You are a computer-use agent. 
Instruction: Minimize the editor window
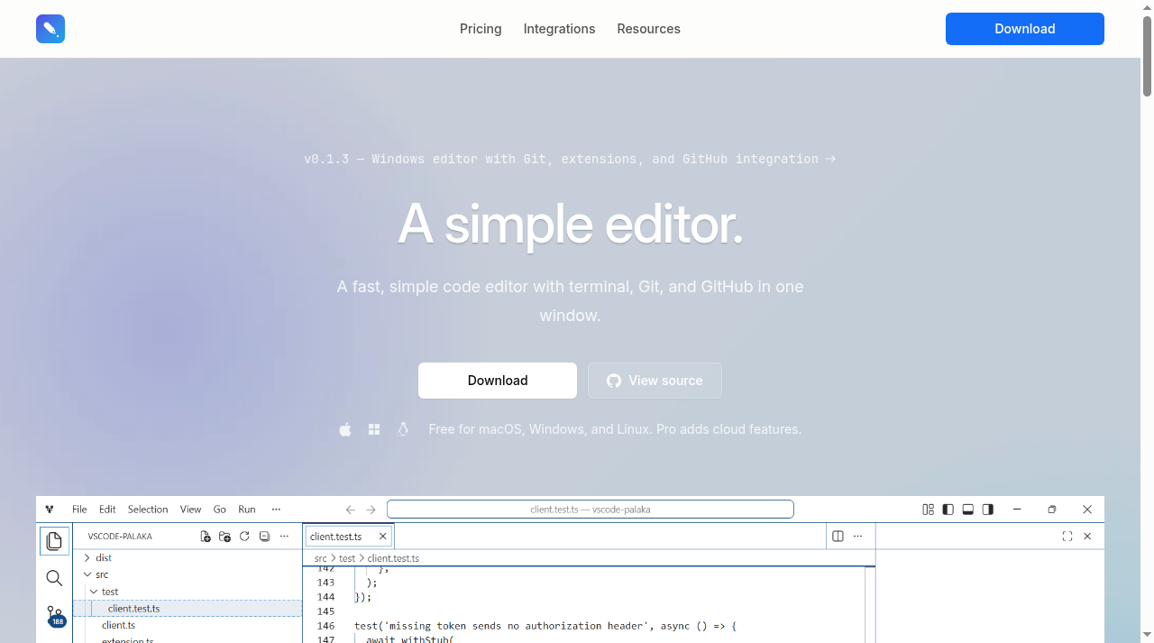(1017, 510)
